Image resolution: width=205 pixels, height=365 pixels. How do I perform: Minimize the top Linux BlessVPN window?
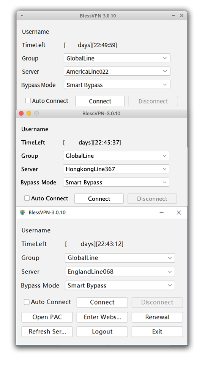tap(173, 16)
